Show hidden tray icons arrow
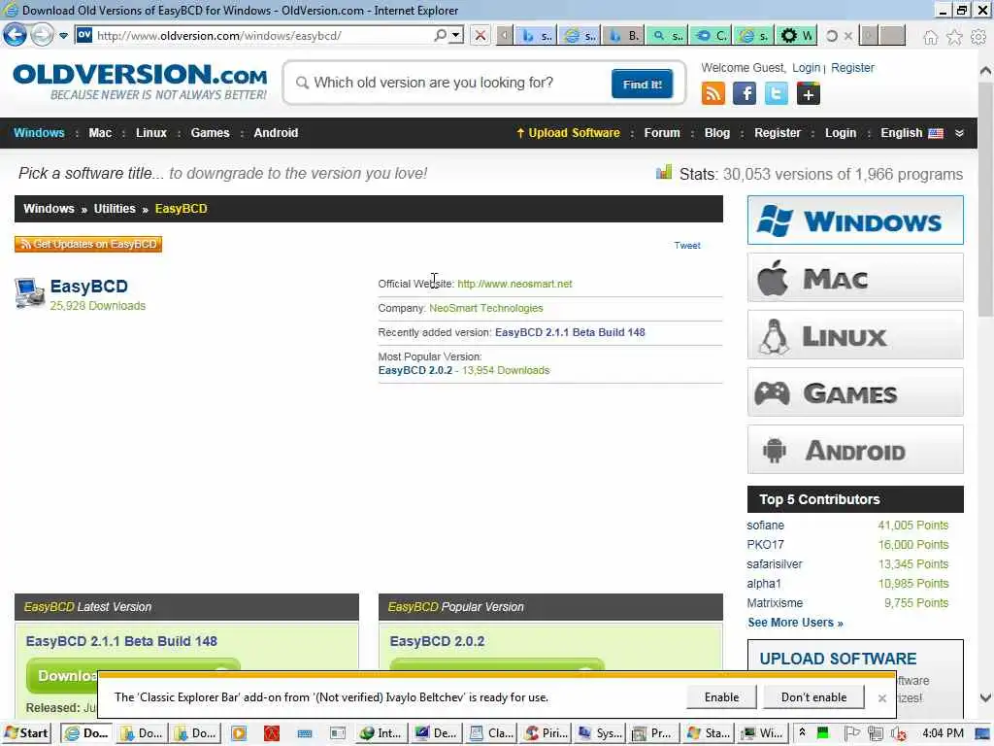Screen dimensions: 994x746 pos(802,732)
